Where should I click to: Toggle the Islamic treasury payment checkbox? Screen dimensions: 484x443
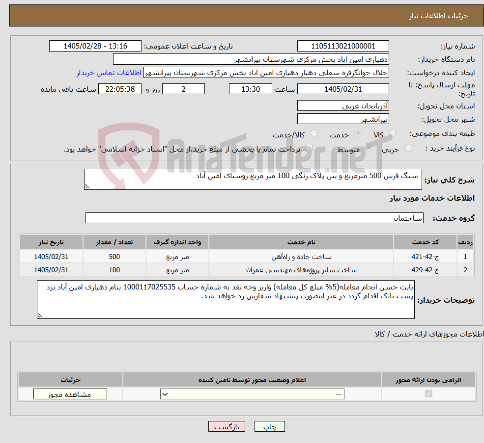coord(309,148)
